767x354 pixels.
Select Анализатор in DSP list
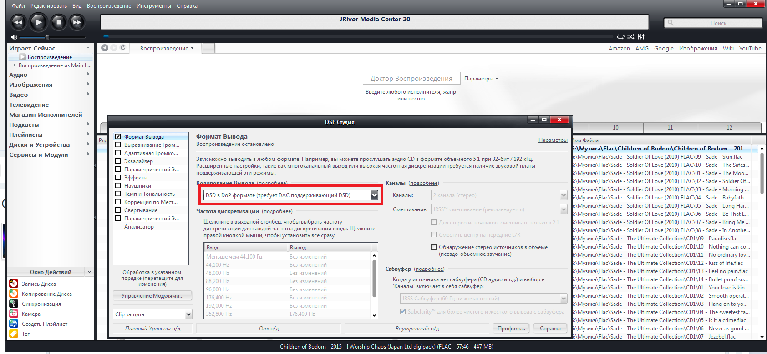139,226
